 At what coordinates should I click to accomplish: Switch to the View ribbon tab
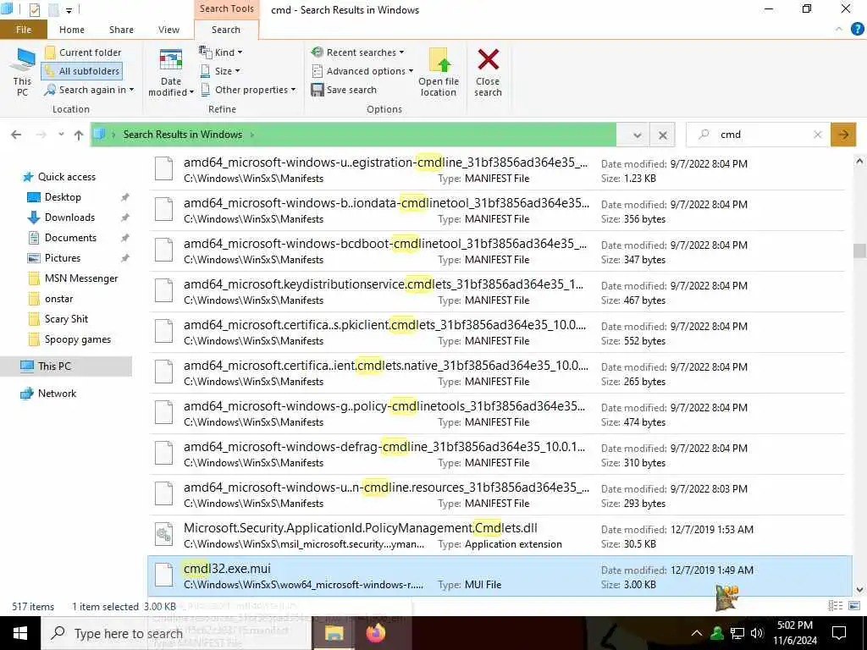point(168,30)
